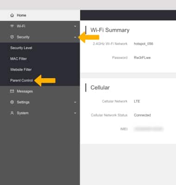Open the Settings menu label

click(23, 102)
